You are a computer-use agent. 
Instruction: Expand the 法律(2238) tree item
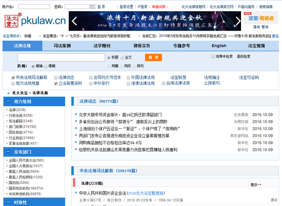pyautogui.click(x=7, y=110)
